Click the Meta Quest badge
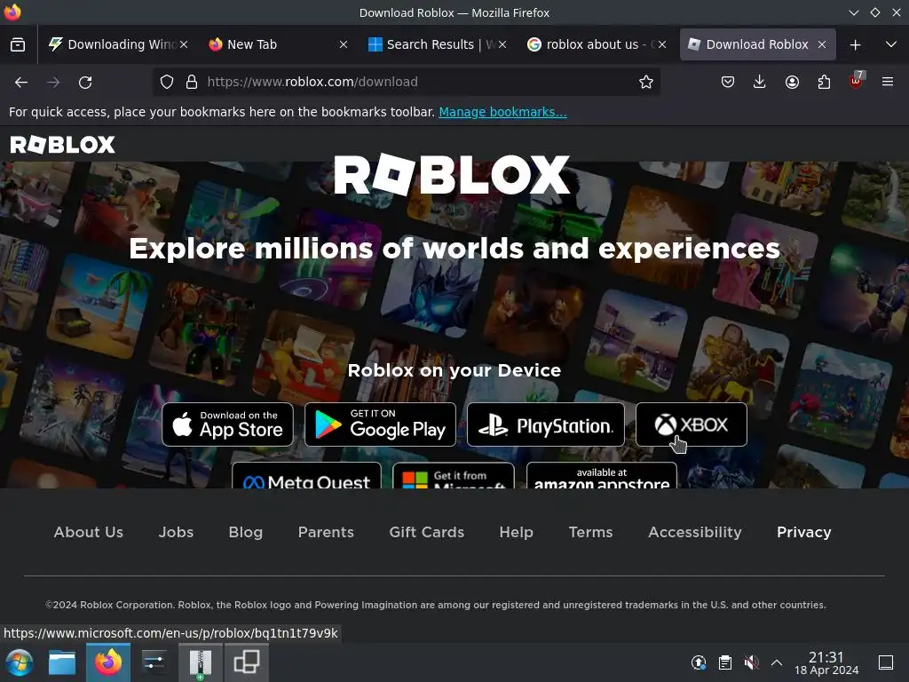 pos(306,476)
